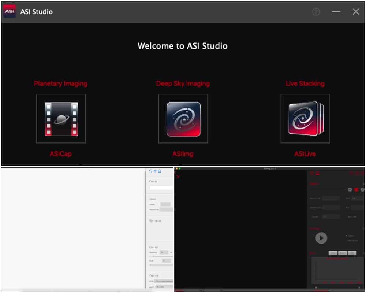The image size is (366, 293).
Task: Open the ASIImg deep sky imaging icon
Action: point(183,119)
